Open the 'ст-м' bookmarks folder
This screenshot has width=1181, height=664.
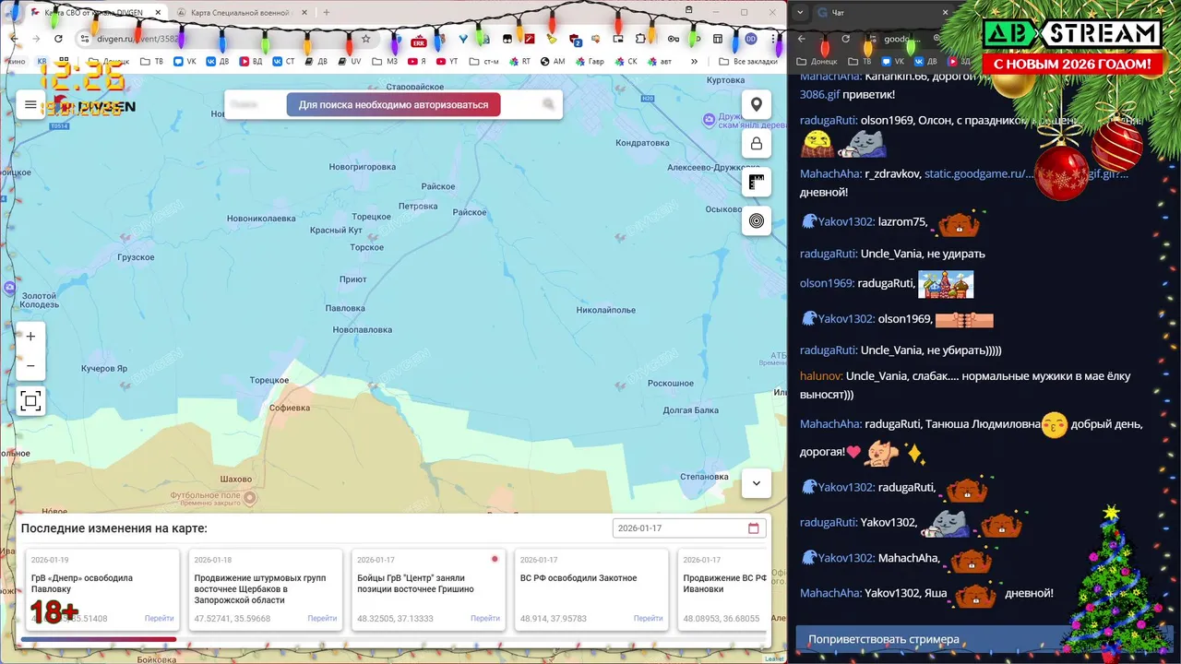coord(483,61)
